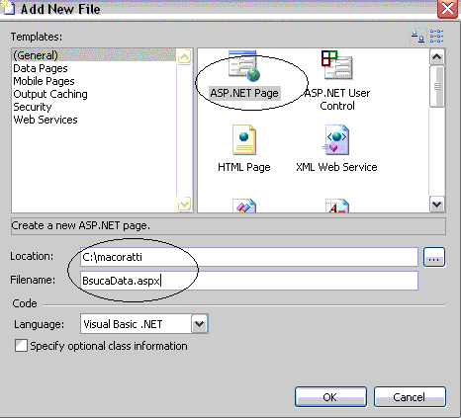
Task: Select Data Pages category
Action: tap(41, 68)
